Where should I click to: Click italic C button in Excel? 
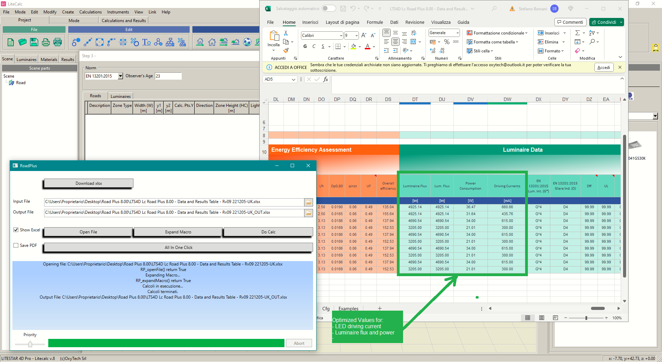point(314,46)
